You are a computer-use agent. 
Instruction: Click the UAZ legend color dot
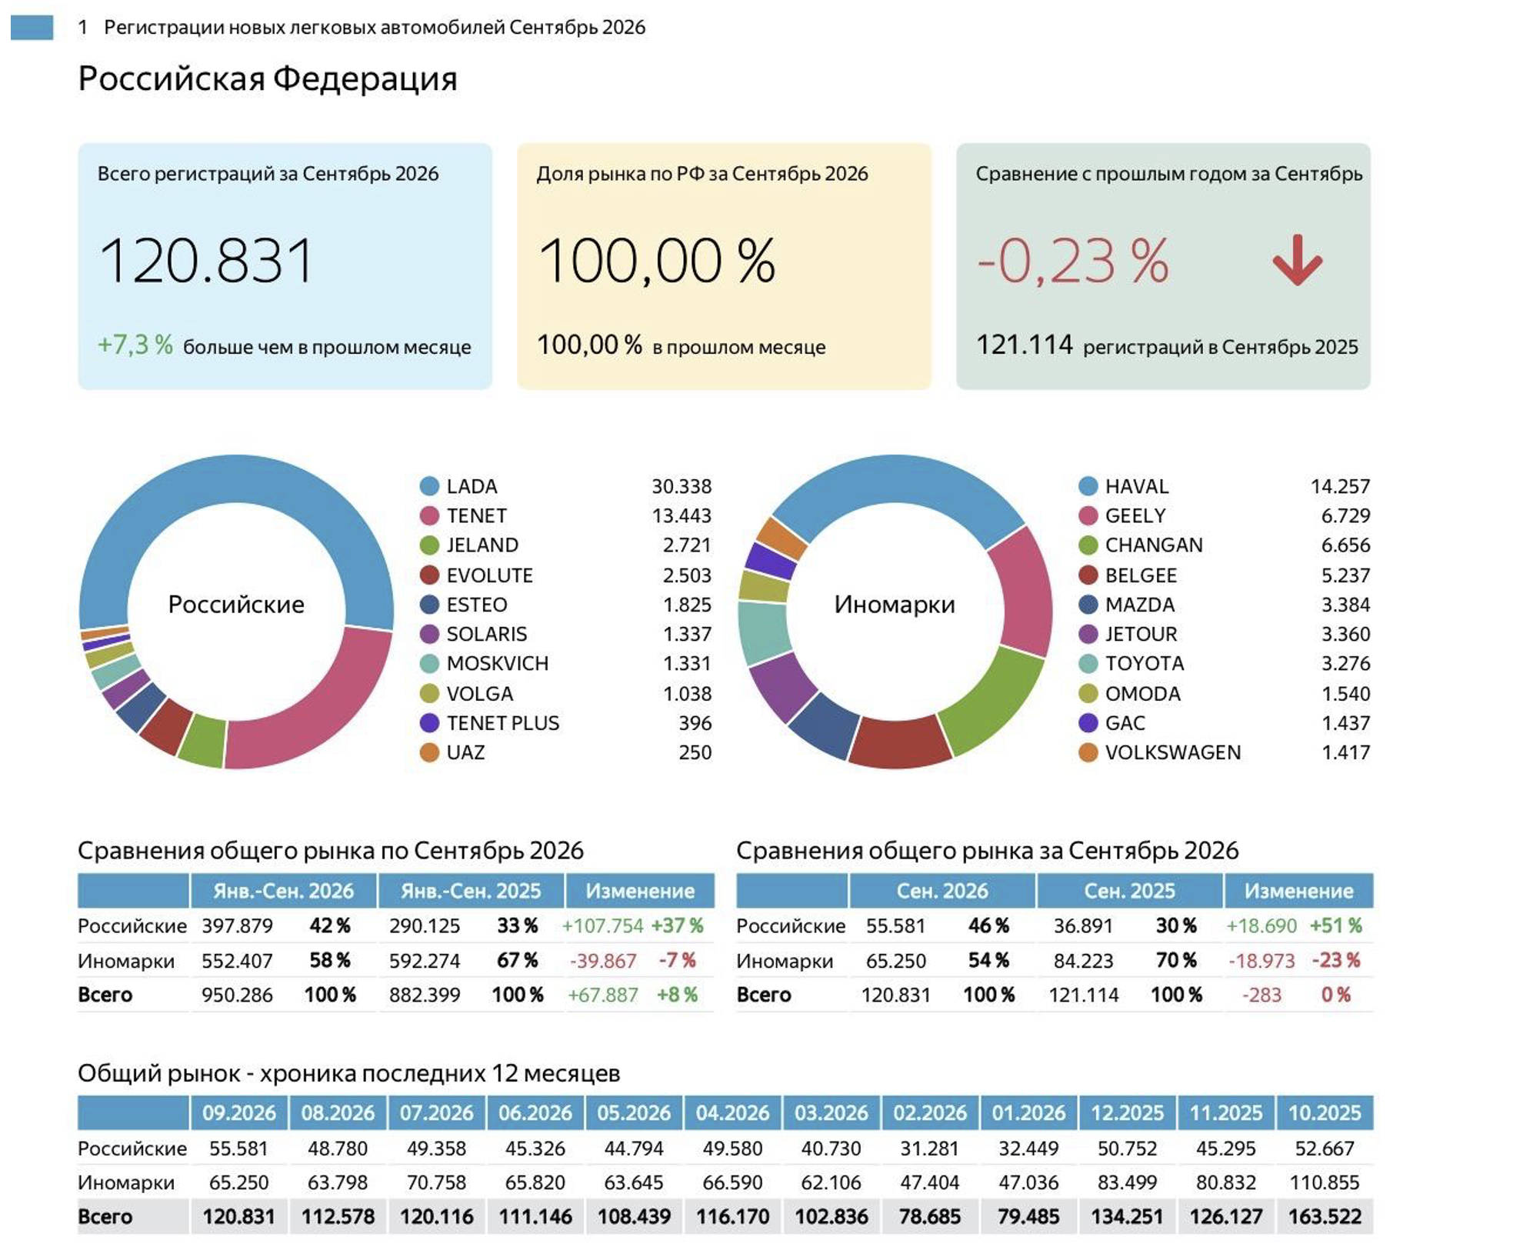(429, 752)
